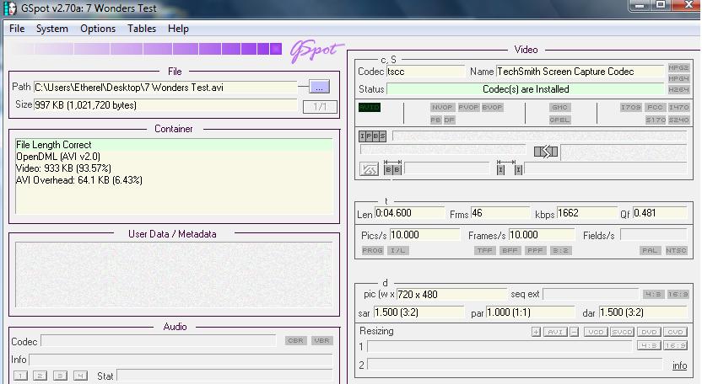Open the Options menu
This screenshot has height=384, width=702.
tap(98, 29)
